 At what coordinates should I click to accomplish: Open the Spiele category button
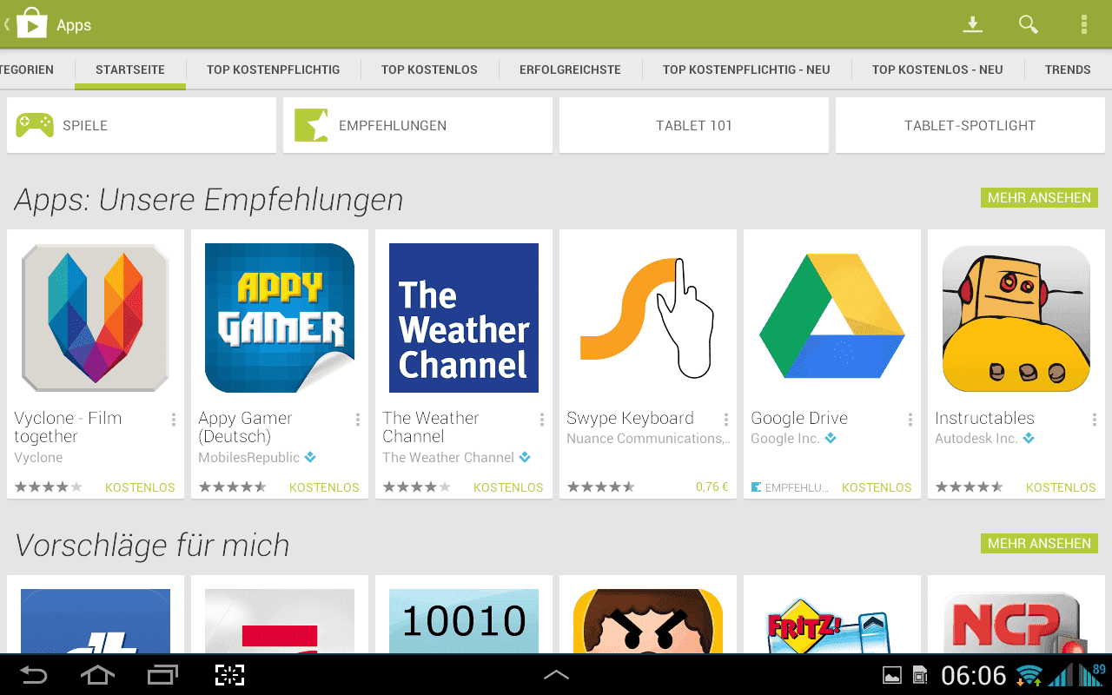[x=142, y=125]
